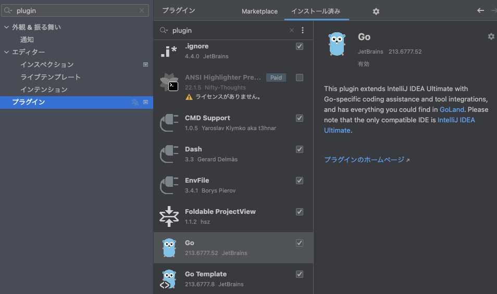Go back with the left arrow
Viewport: 497px width, 294px height.
point(480,10)
